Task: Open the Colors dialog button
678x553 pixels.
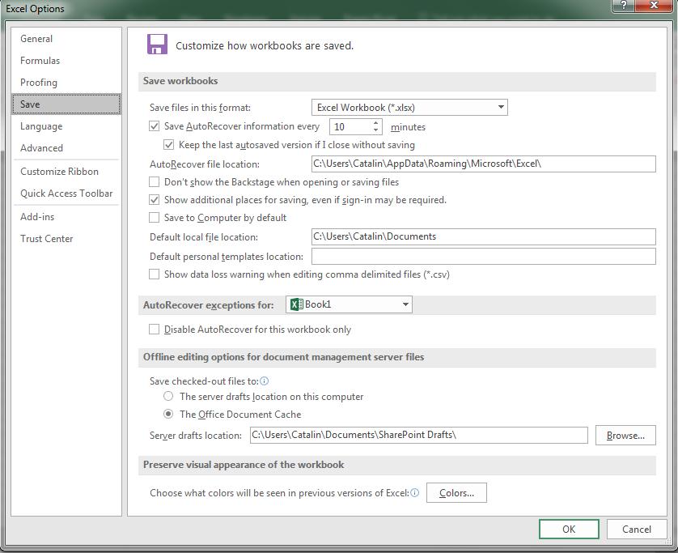Action: (456, 493)
